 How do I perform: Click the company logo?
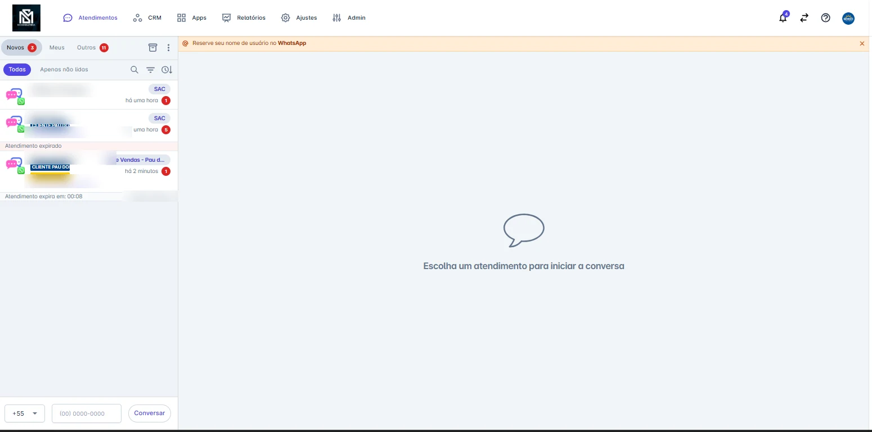pyautogui.click(x=26, y=18)
